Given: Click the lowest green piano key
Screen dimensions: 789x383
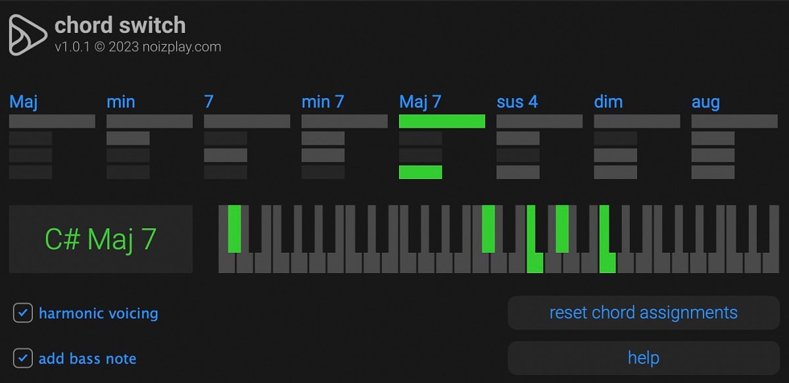Looking at the screenshot, I should pos(234,228).
